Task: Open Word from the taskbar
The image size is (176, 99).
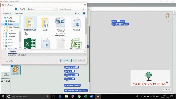Action: point(92,97)
